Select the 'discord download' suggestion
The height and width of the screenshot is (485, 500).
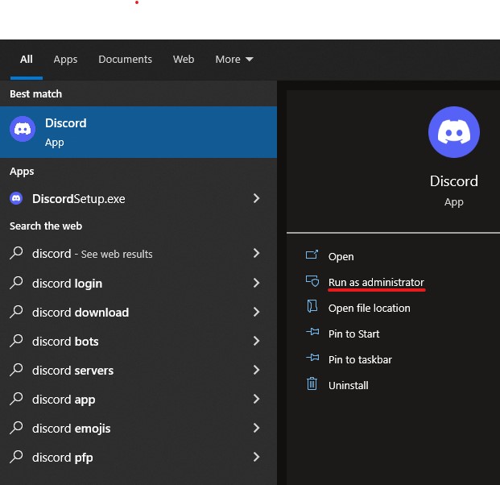(x=138, y=313)
